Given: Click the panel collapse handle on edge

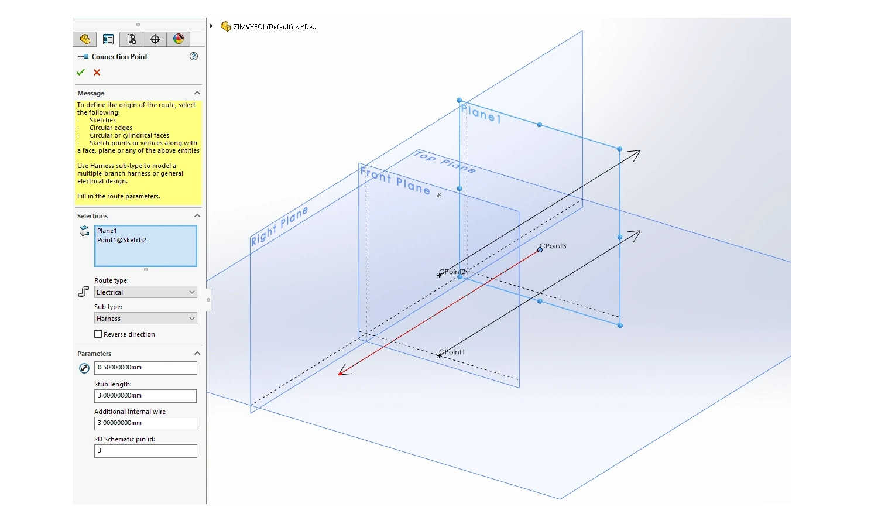Looking at the screenshot, I should click(x=208, y=300).
